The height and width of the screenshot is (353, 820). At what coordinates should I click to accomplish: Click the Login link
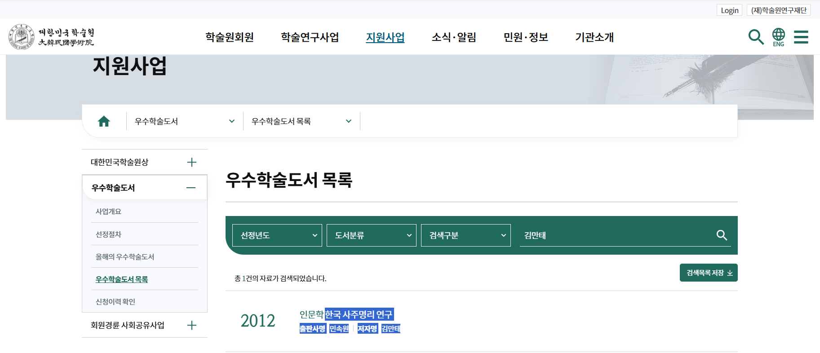point(730,10)
